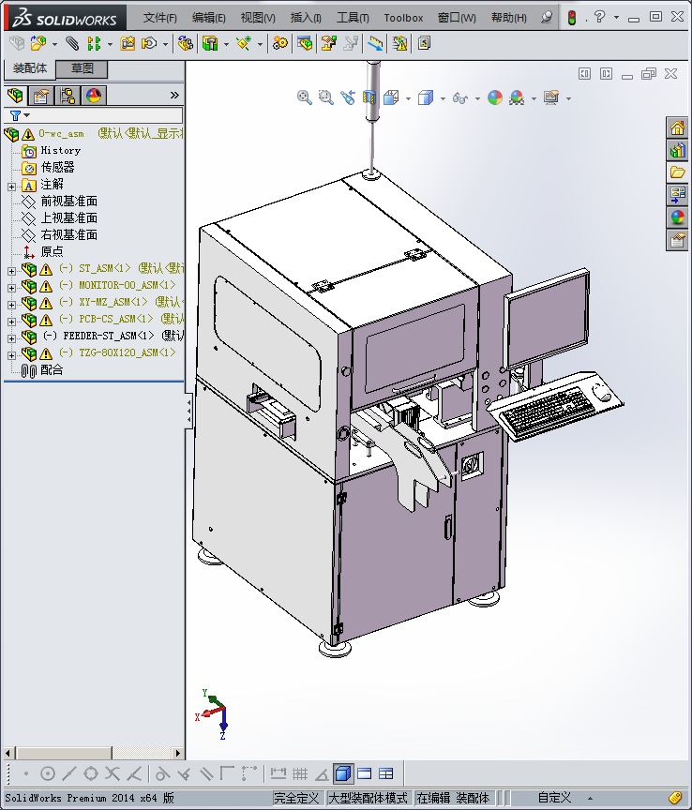
Task: Open the 帮助(H) menu
Action: click(509, 18)
